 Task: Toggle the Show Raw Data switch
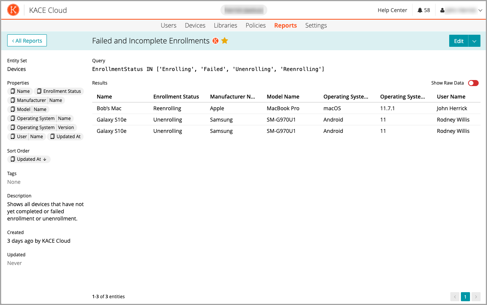(473, 83)
